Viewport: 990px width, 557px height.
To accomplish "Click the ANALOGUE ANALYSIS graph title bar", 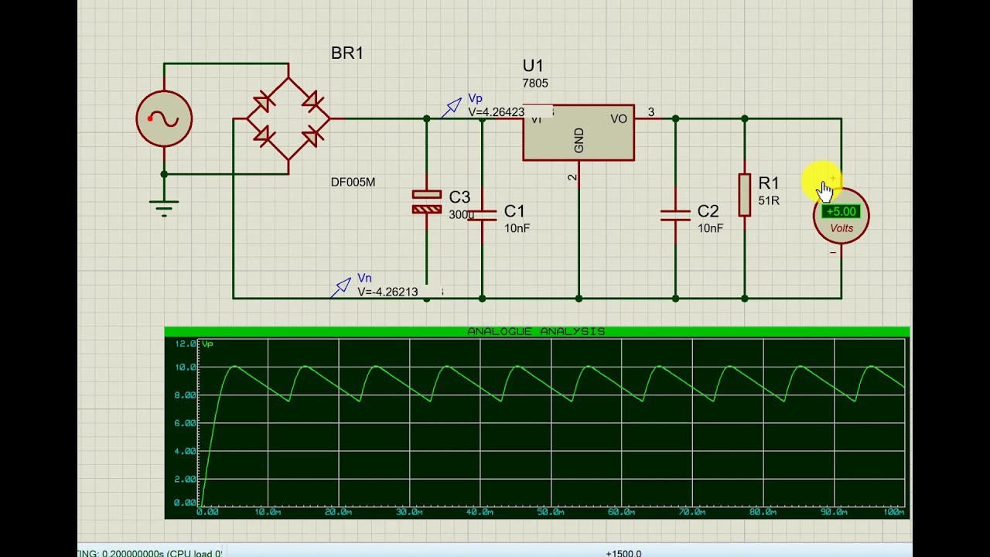I will 537,332.
